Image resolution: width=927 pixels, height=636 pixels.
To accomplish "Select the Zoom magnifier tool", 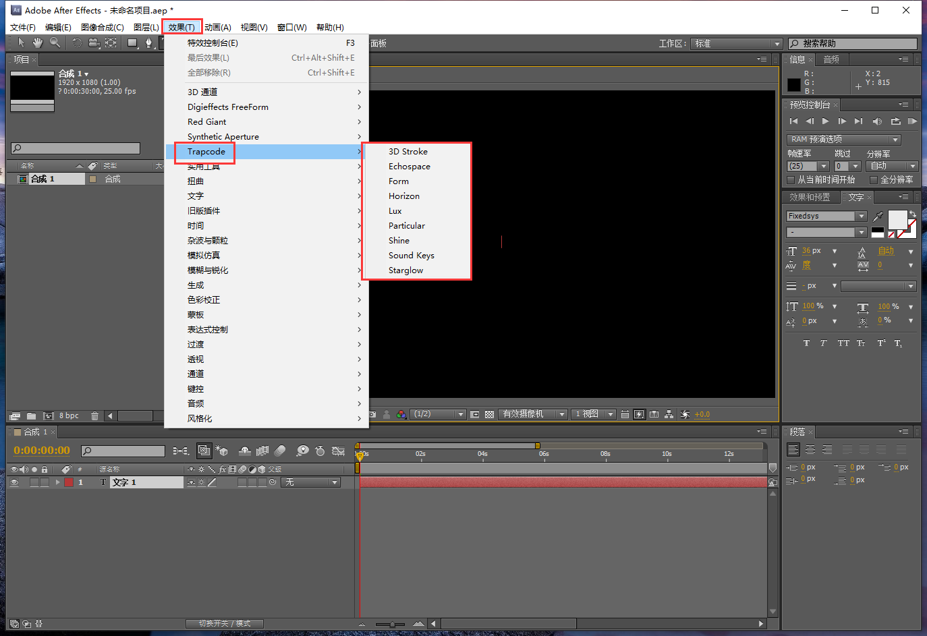I will (x=55, y=43).
